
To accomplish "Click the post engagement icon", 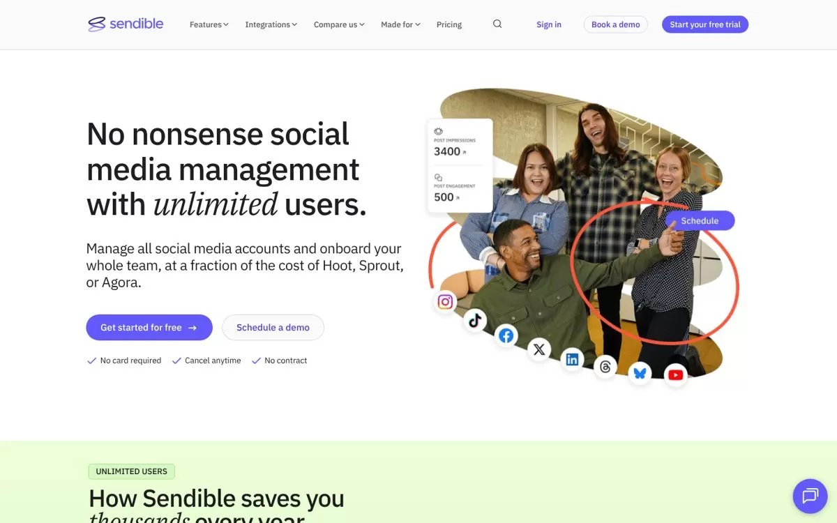I will click(x=439, y=178).
